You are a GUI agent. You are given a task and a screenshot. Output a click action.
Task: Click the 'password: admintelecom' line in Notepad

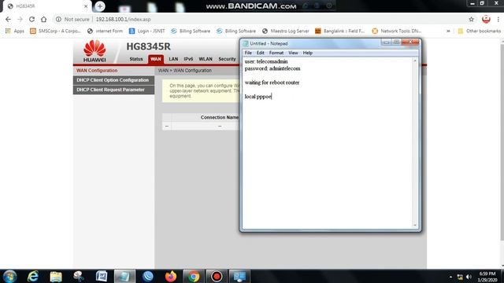coord(272,68)
